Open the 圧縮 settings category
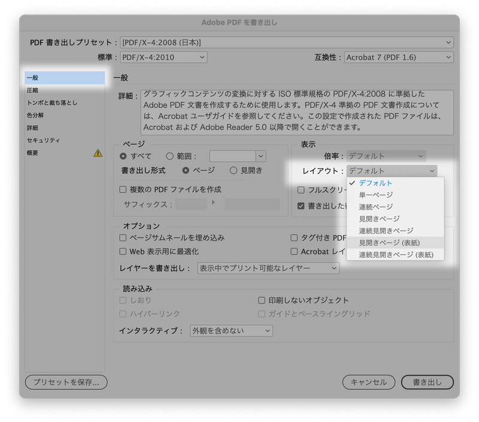Viewport: 479px width, 422px height. (x=65, y=90)
